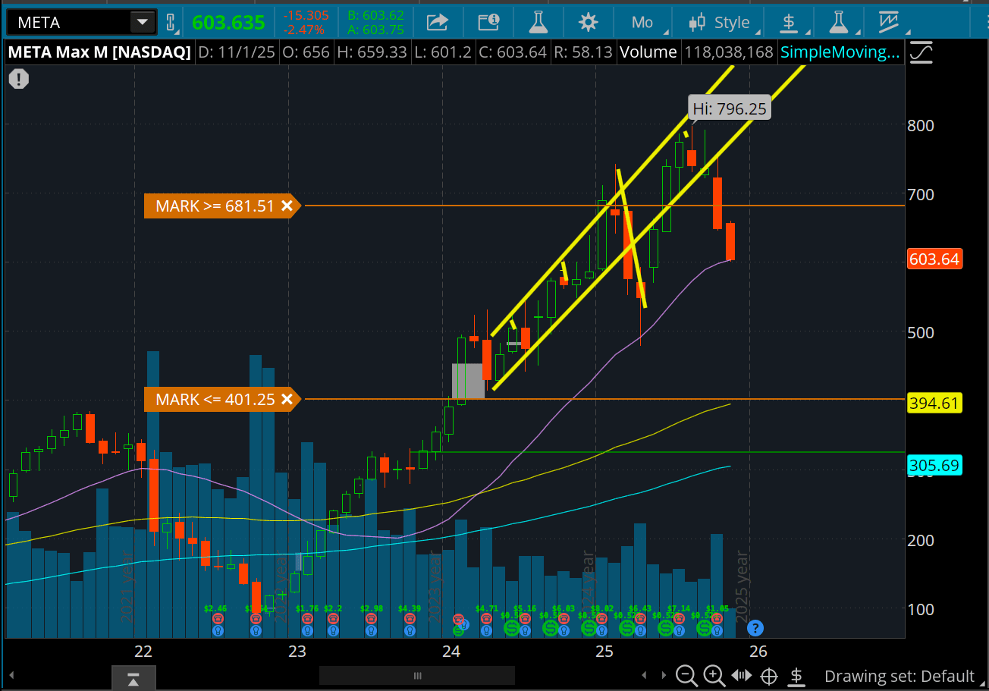Click the Hi: 796.25 price bubble
The height and width of the screenshot is (691, 989).
click(x=730, y=109)
